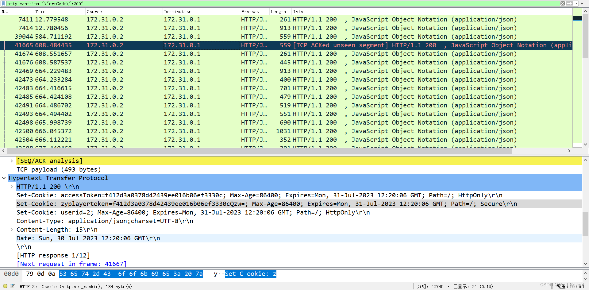Sort by the Info column header

[x=432, y=12]
